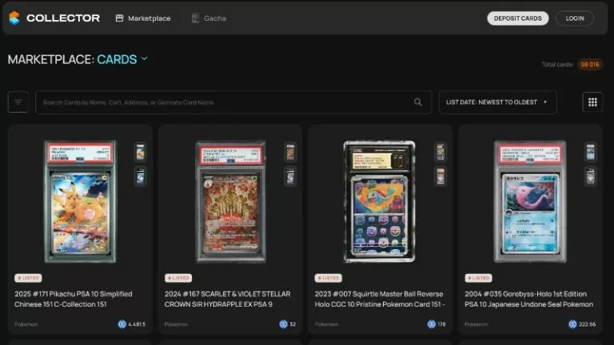The width and height of the screenshot is (614, 345).
Task: Click Listed badge on Hydrapple card
Action: (178, 278)
